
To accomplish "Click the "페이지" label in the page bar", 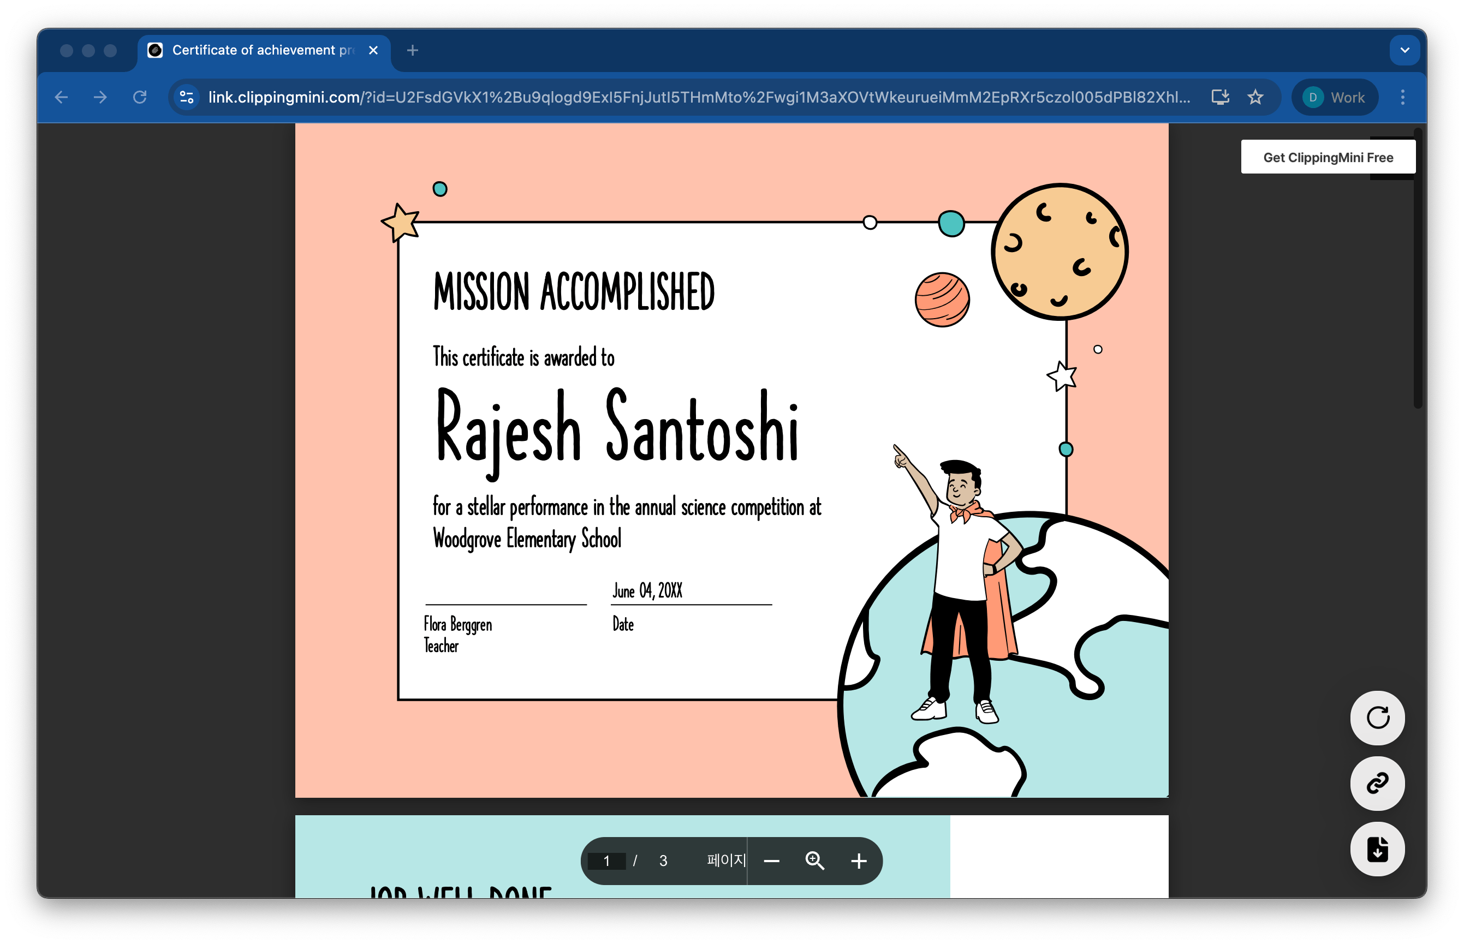I will tap(726, 860).
